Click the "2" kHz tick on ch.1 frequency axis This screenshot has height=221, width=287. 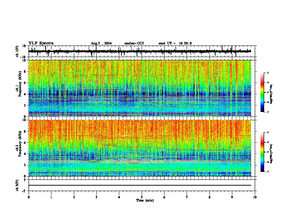[x=25, y=105]
